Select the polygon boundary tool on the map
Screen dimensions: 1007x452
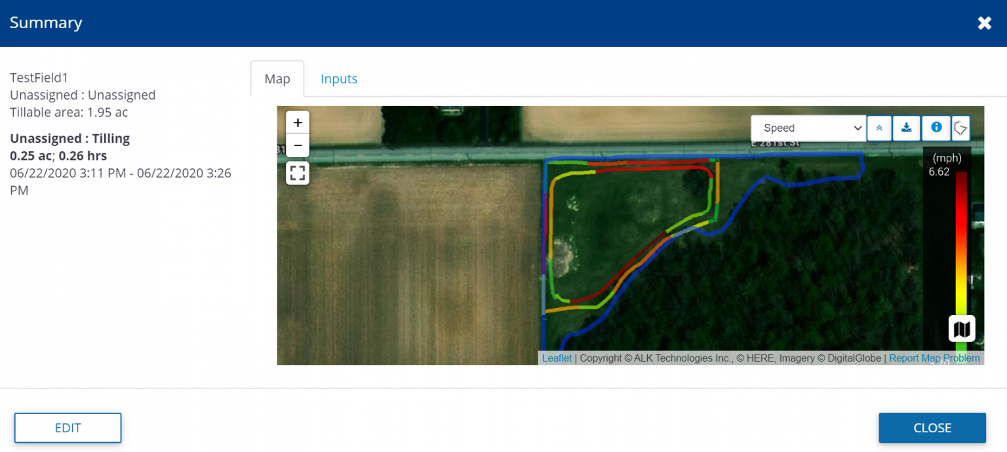[960, 128]
